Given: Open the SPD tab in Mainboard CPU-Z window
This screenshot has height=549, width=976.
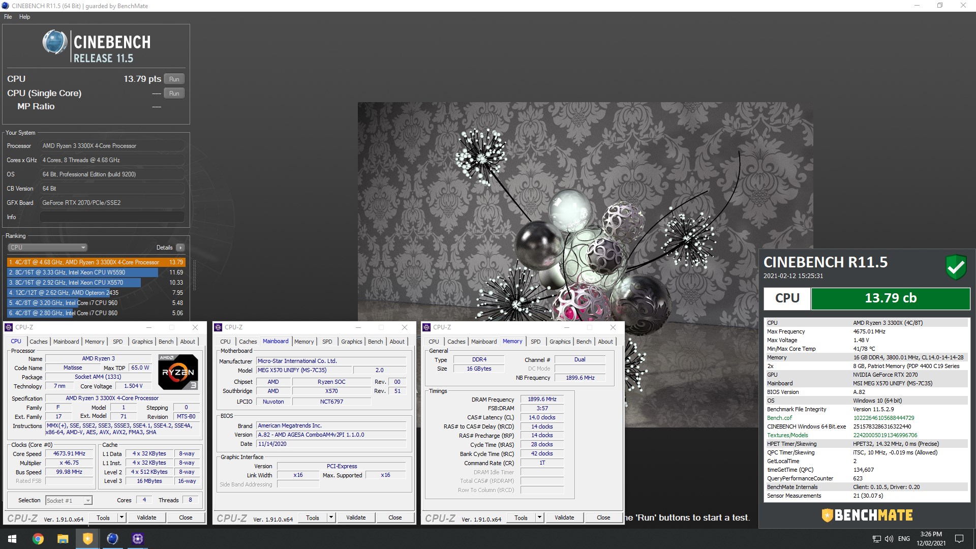Looking at the screenshot, I should pos(327,342).
